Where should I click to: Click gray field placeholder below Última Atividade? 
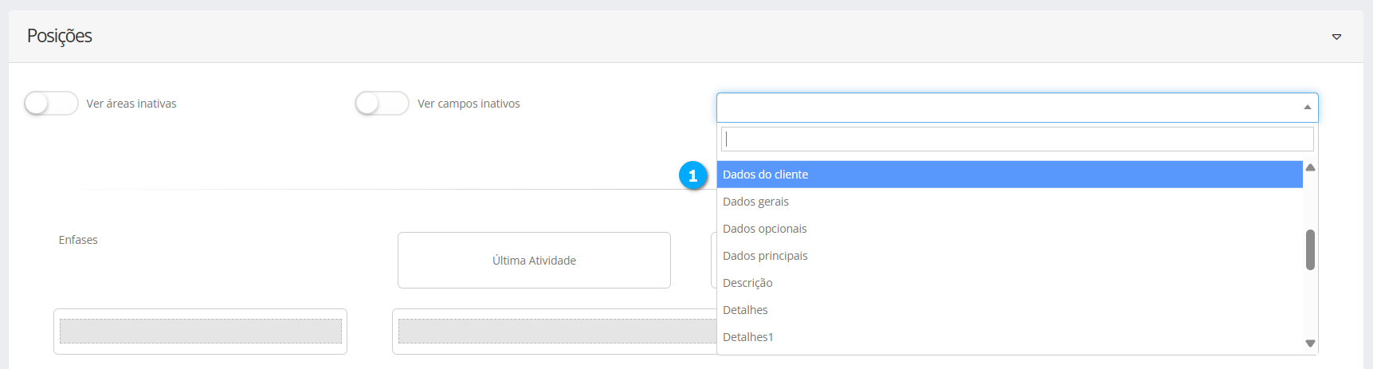pyautogui.click(x=556, y=332)
